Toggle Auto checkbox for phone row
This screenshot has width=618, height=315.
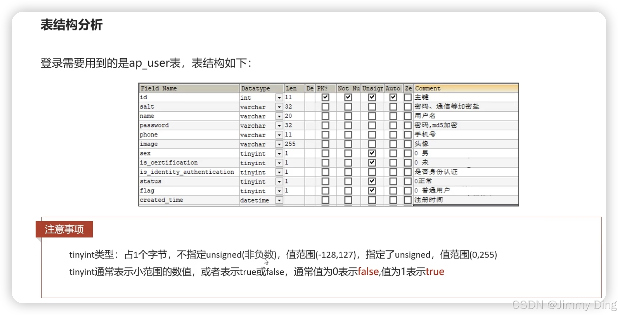(393, 135)
